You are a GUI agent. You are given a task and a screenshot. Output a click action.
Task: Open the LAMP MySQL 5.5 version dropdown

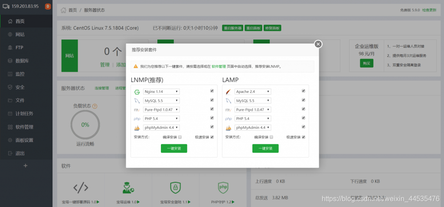(x=253, y=101)
